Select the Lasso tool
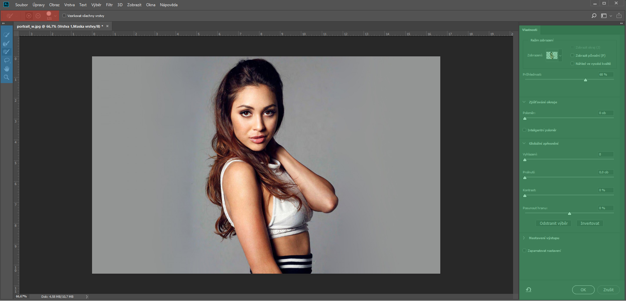The image size is (626, 302). (x=7, y=60)
